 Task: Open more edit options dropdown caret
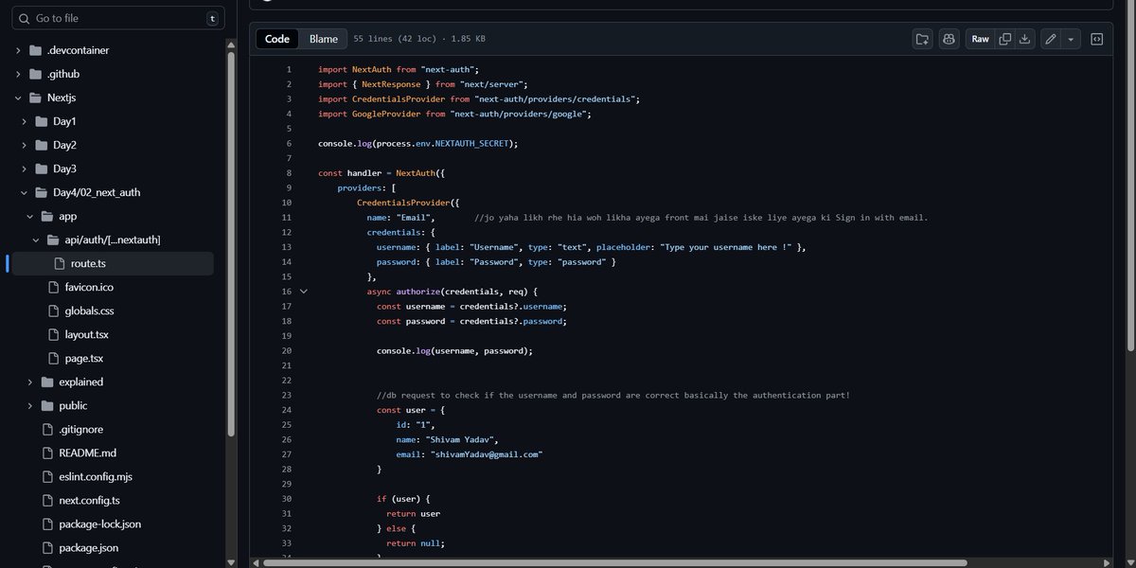(x=1072, y=39)
